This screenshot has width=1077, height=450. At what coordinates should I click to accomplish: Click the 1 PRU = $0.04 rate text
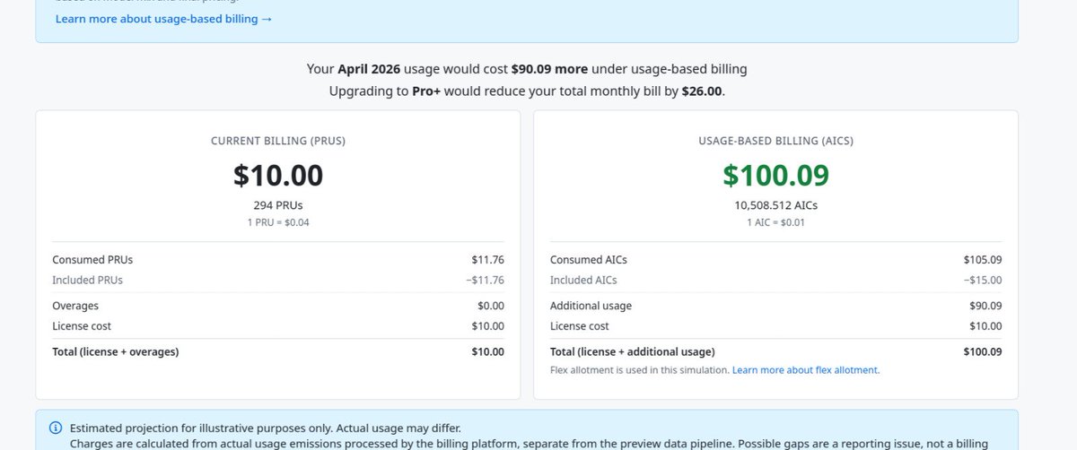[x=278, y=222]
